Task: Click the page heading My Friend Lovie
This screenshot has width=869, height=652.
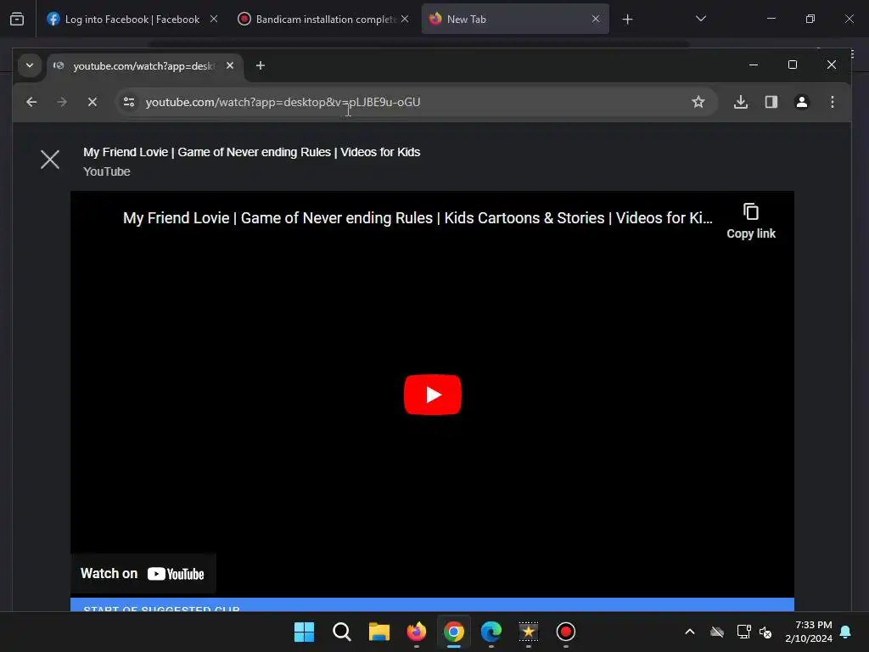Action: pyautogui.click(x=251, y=152)
